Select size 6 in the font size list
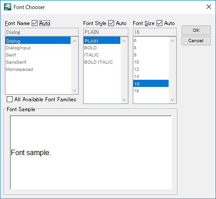The image size is (216, 199). pos(151,41)
